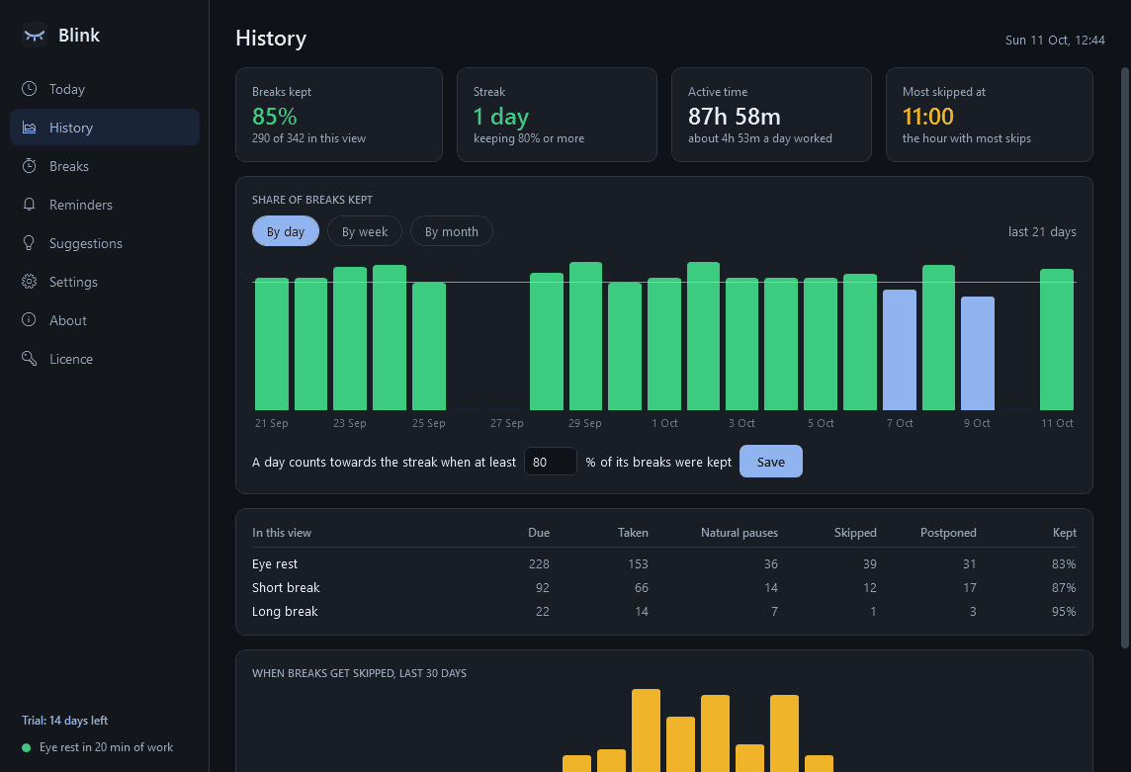Screen dimensions: 1131x772
Task: Show breaks kept By month
Action: [x=452, y=231]
